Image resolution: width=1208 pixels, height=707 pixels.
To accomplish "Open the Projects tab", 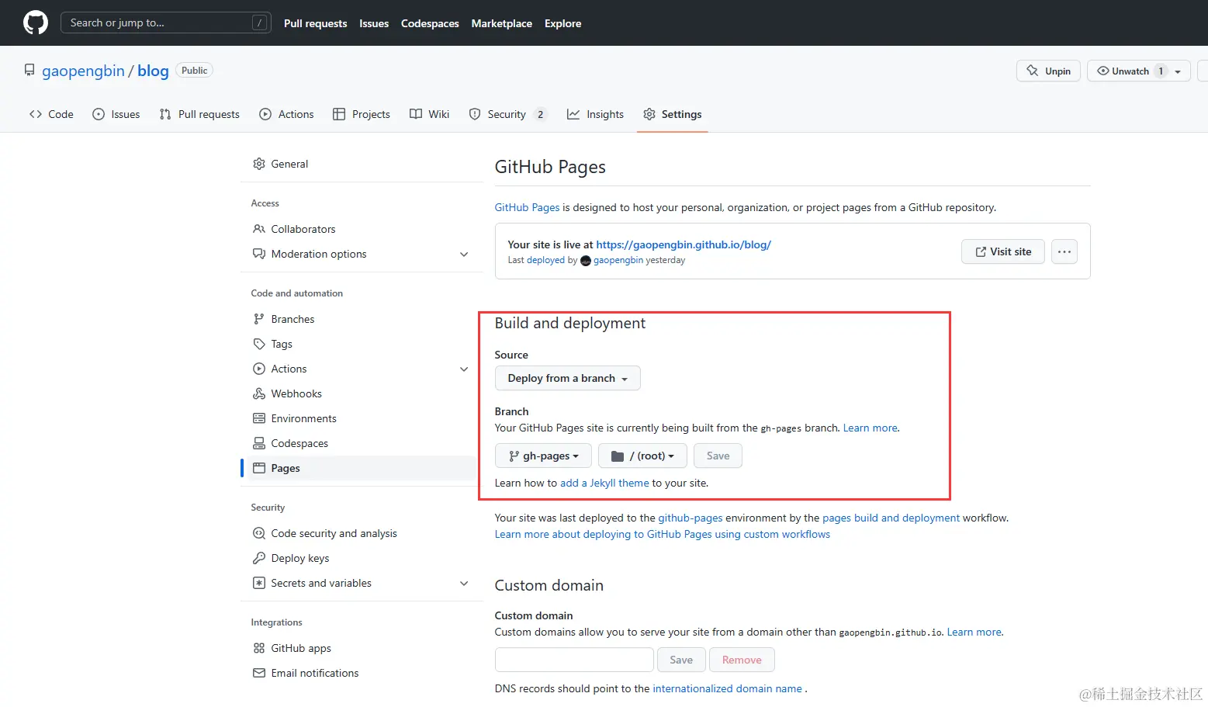I will (362, 114).
